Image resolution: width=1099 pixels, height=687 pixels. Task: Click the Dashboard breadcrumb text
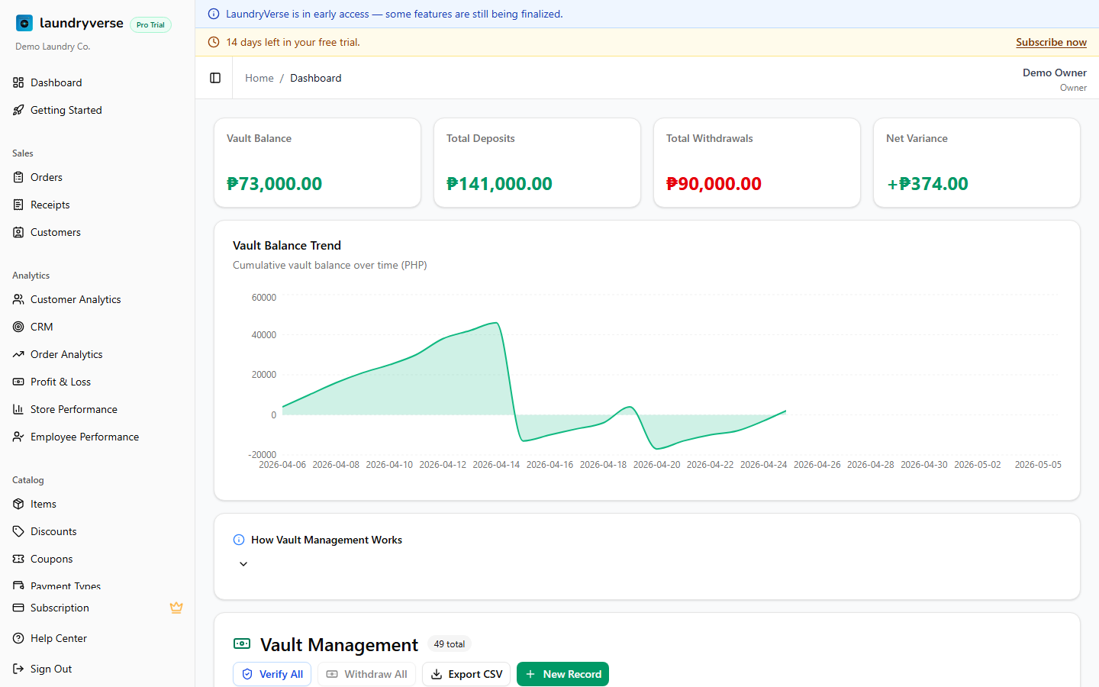tap(316, 78)
